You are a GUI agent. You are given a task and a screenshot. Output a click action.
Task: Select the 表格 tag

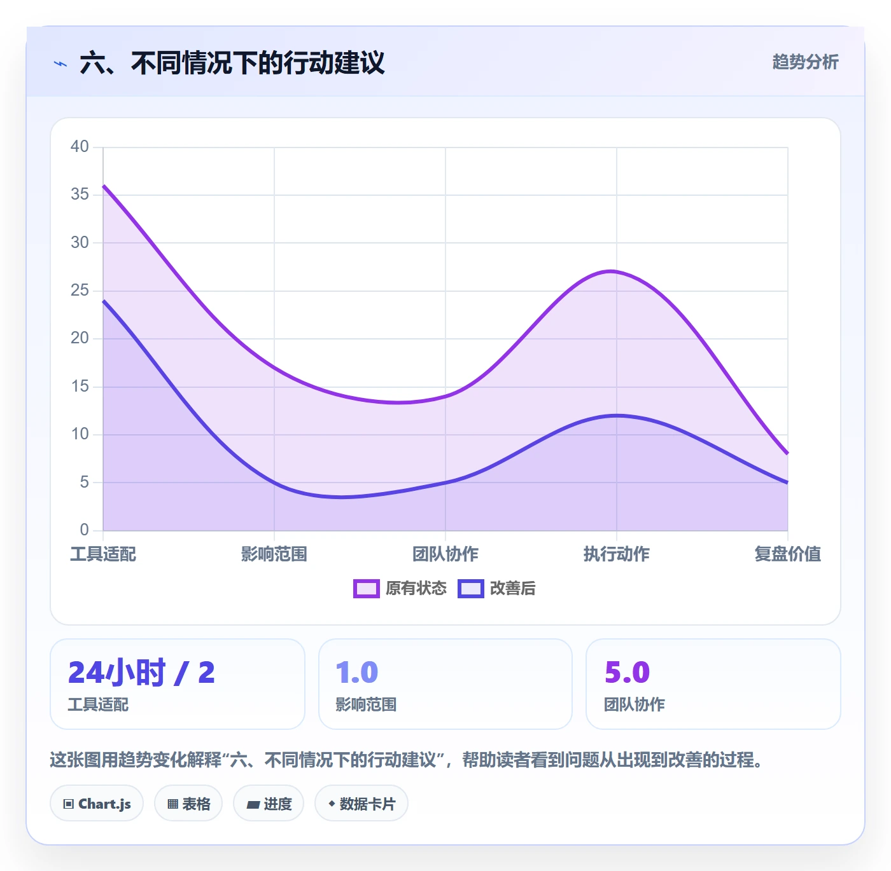click(188, 804)
